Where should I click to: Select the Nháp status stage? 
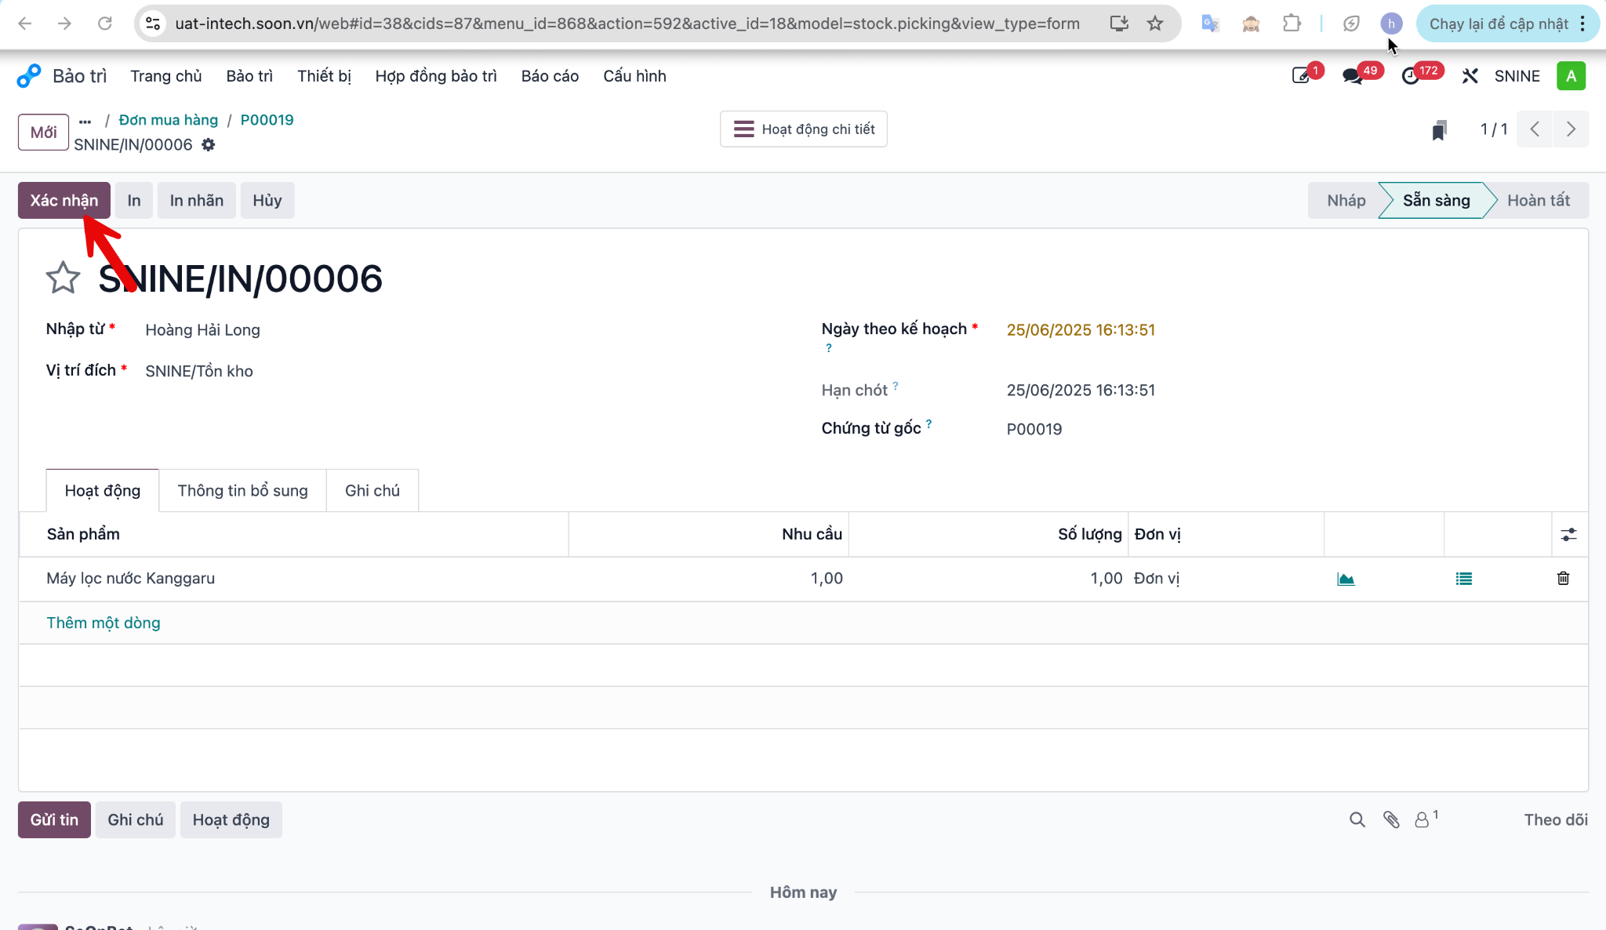tap(1346, 201)
